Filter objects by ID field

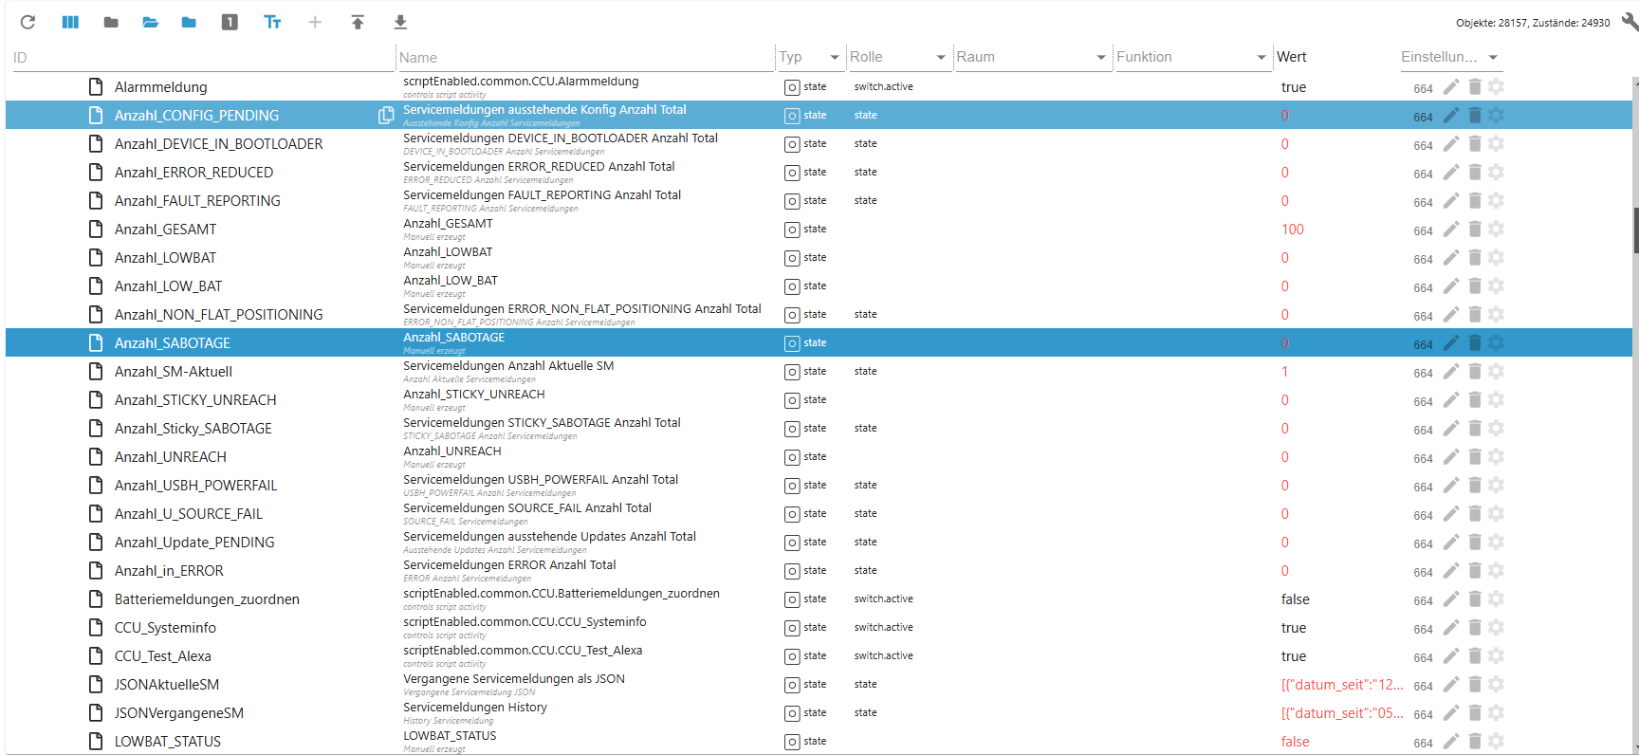click(202, 58)
